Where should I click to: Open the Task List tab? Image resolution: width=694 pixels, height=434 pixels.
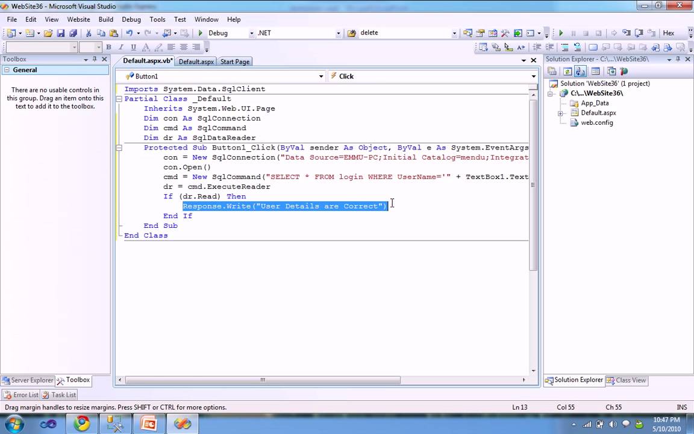pyautogui.click(x=59, y=395)
